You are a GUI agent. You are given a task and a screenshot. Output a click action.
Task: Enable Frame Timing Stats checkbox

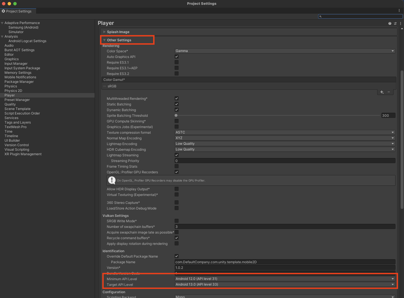[177, 166]
